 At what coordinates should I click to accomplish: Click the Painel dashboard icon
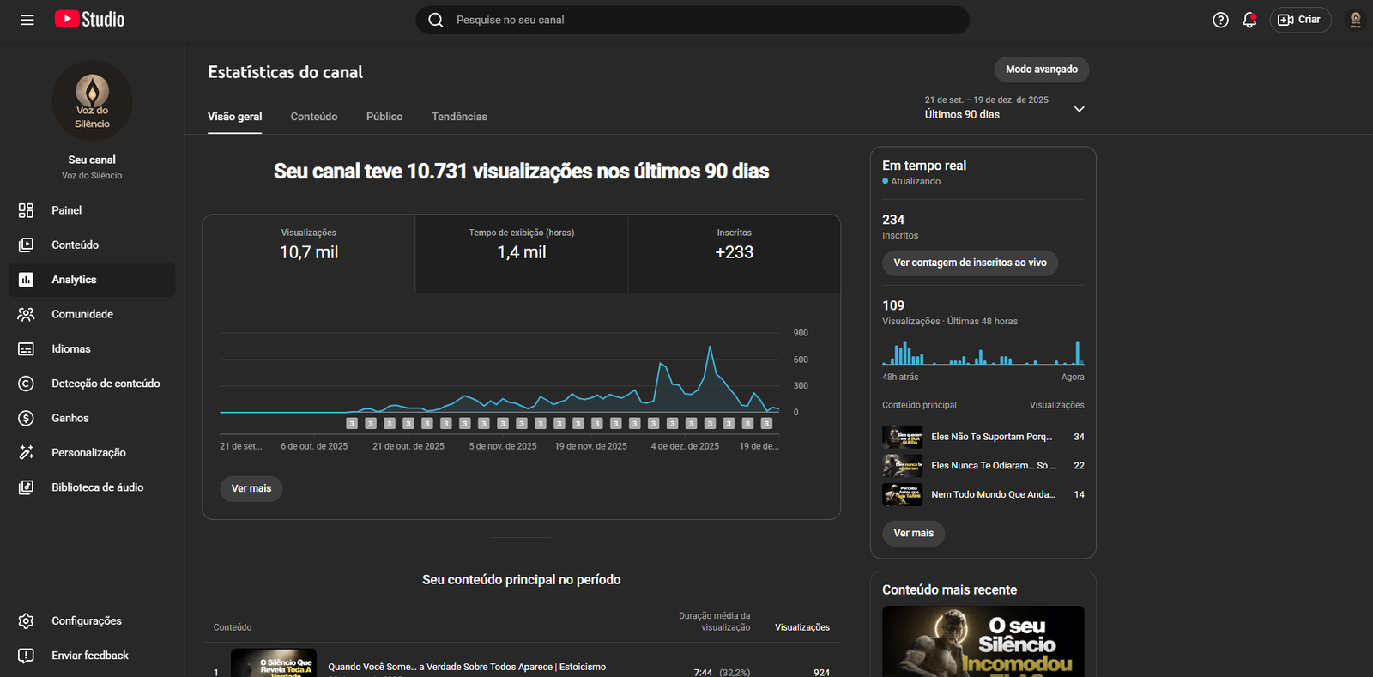27,210
